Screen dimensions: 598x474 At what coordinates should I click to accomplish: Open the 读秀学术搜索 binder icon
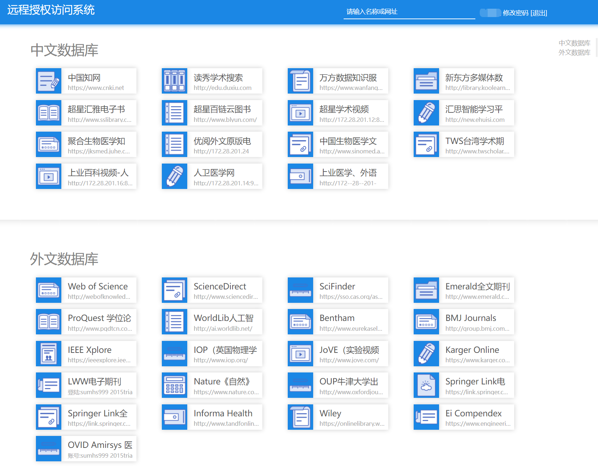click(175, 81)
